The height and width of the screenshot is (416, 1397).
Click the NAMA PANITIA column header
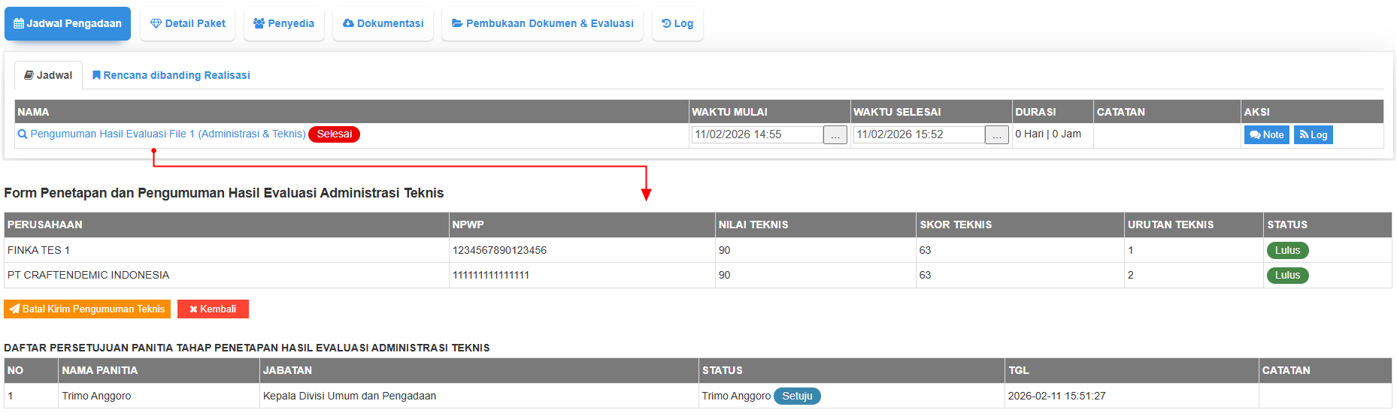click(159, 370)
